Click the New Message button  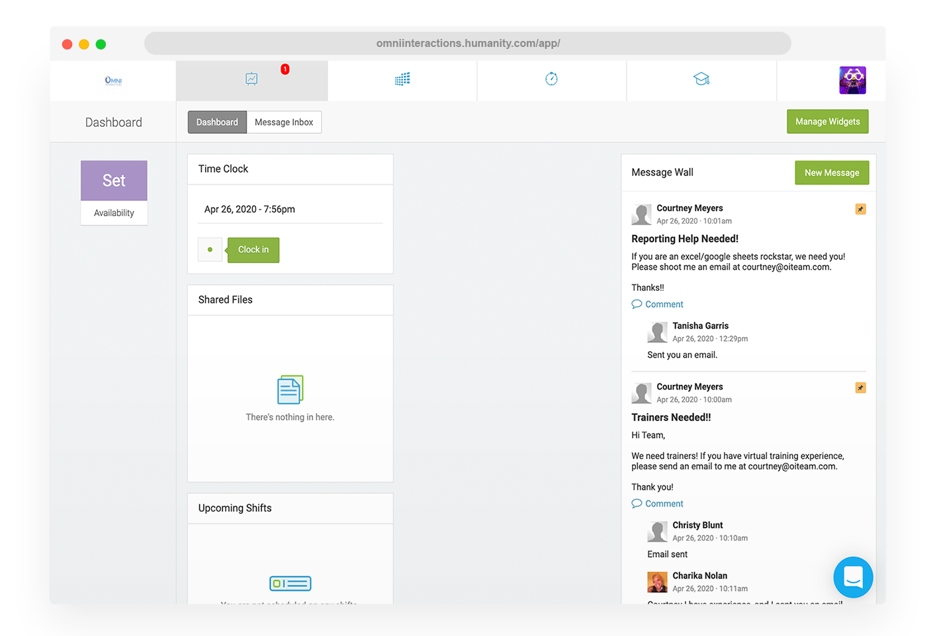[x=832, y=173]
